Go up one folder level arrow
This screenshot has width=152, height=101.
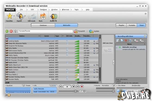click(15, 31)
